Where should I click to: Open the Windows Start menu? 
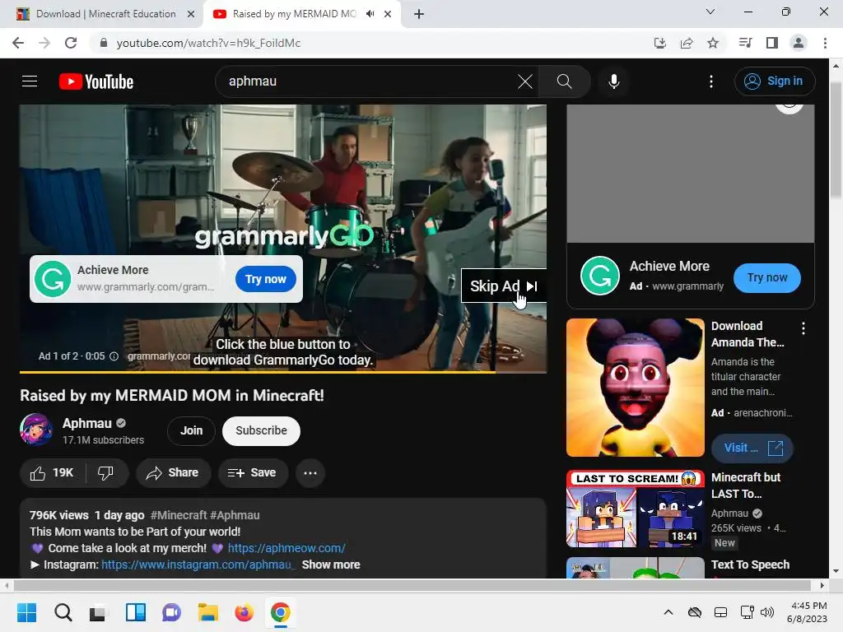[27, 612]
